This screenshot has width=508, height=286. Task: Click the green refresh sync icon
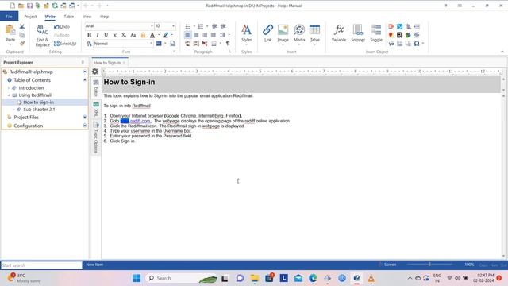tap(55, 6)
